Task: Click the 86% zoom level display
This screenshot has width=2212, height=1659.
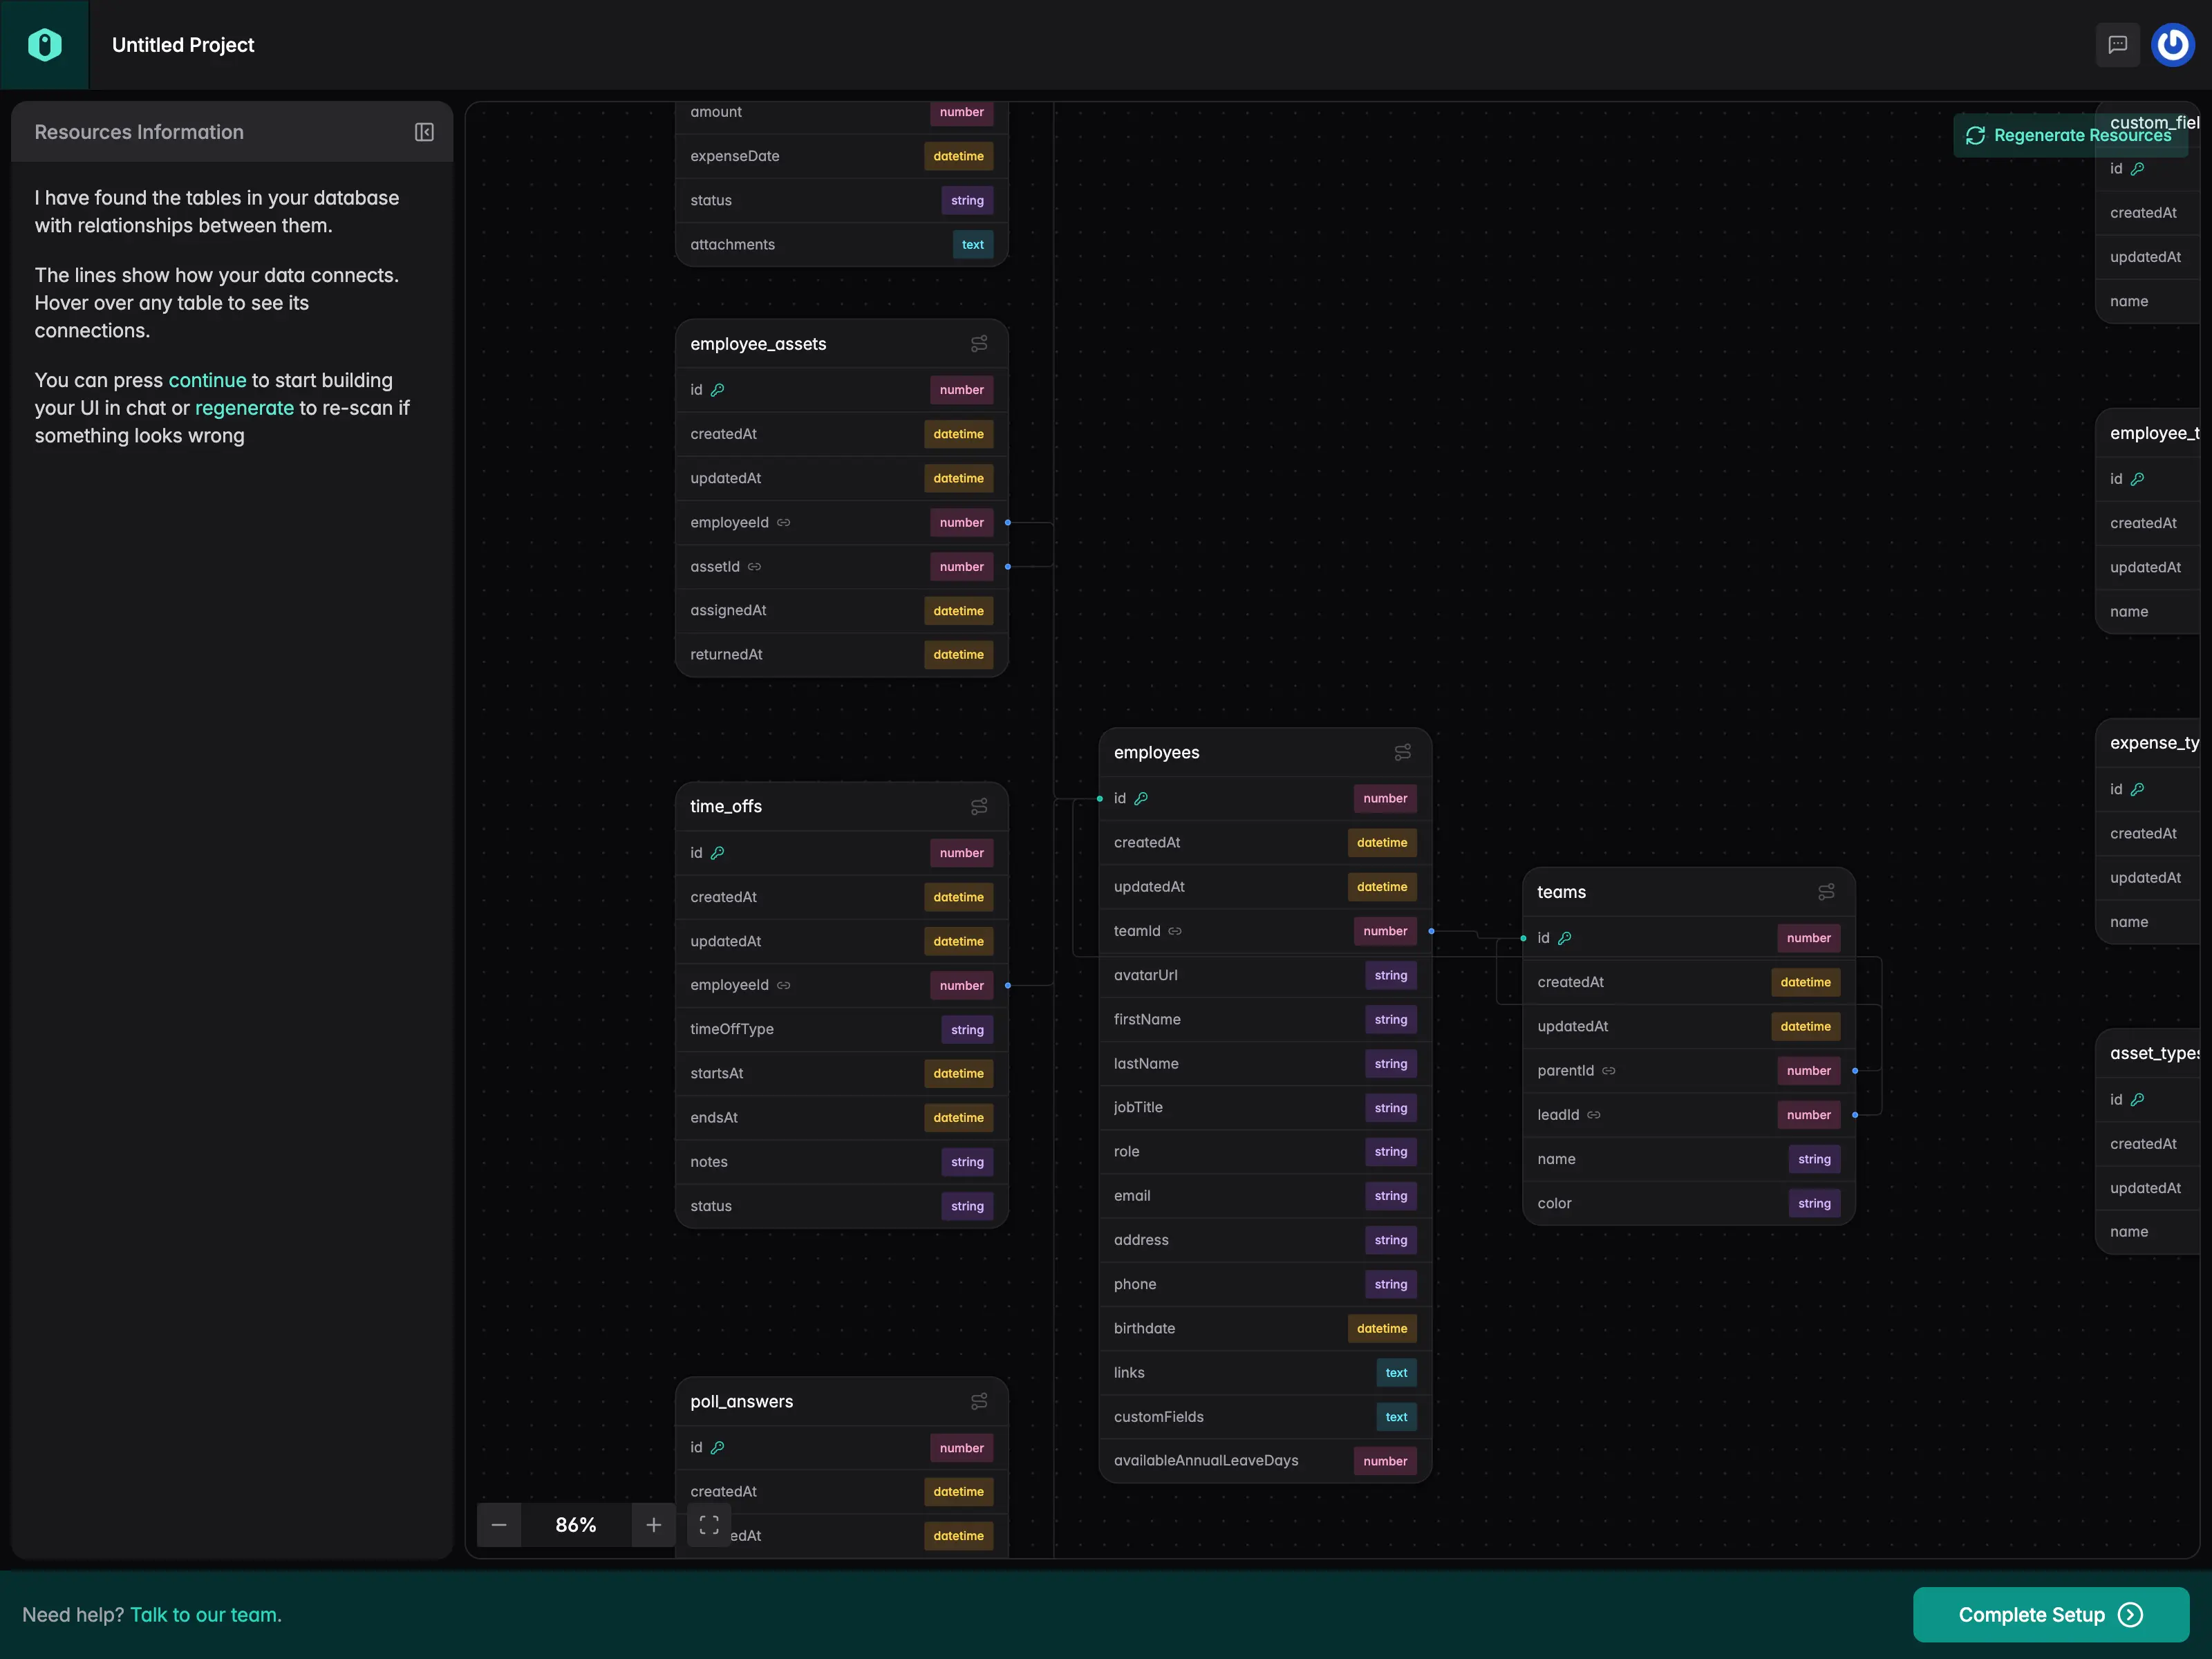Action: 576,1524
